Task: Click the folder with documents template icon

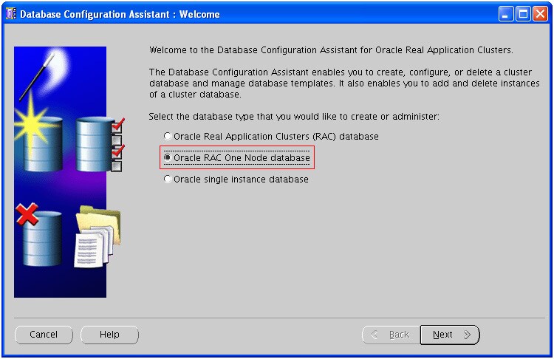Action: tap(98, 236)
